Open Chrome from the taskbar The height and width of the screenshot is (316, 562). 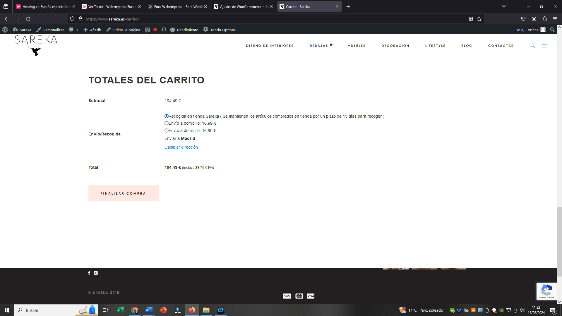click(x=135, y=310)
